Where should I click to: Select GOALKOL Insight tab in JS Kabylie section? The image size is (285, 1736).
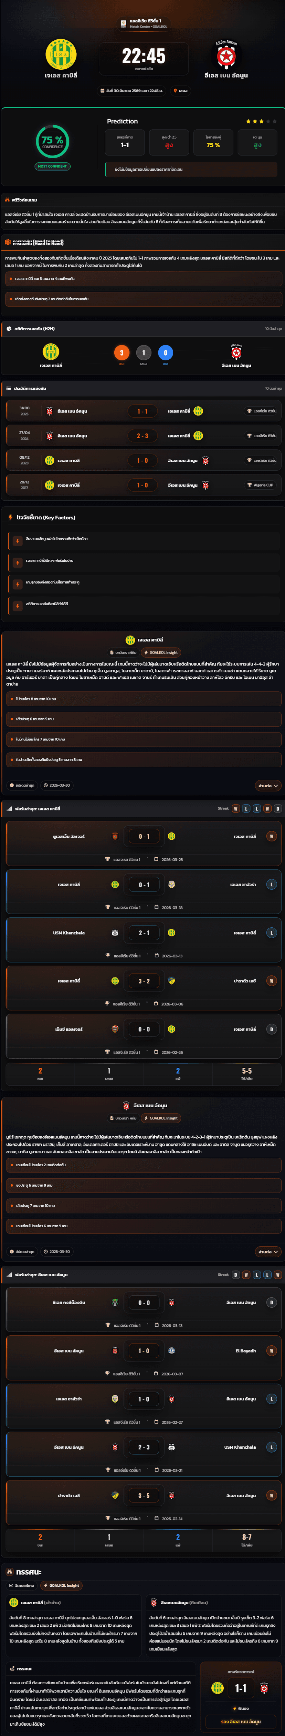pyautogui.click(x=161, y=652)
